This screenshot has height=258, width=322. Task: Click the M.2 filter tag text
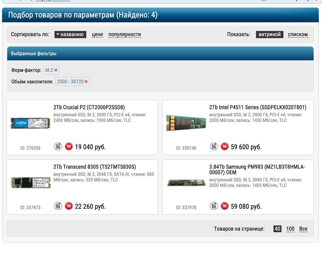(49, 70)
